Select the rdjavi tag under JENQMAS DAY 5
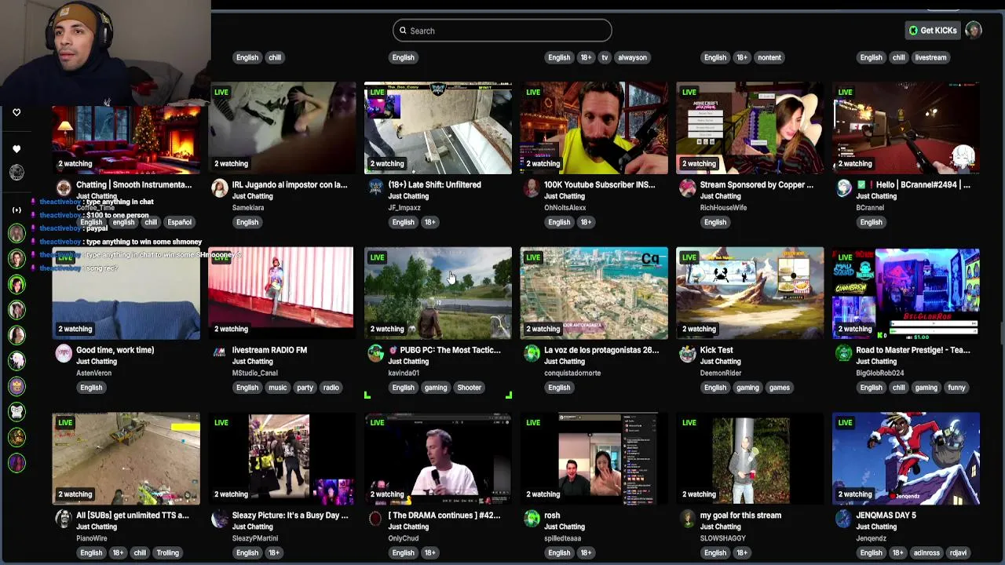Viewport: 1005px width, 565px height. click(x=959, y=552)
